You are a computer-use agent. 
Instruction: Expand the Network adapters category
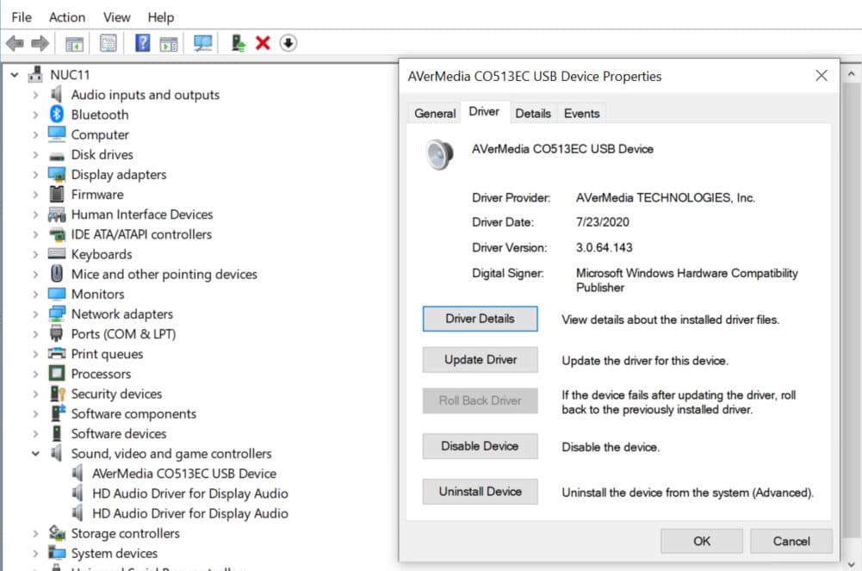[35, 313]
